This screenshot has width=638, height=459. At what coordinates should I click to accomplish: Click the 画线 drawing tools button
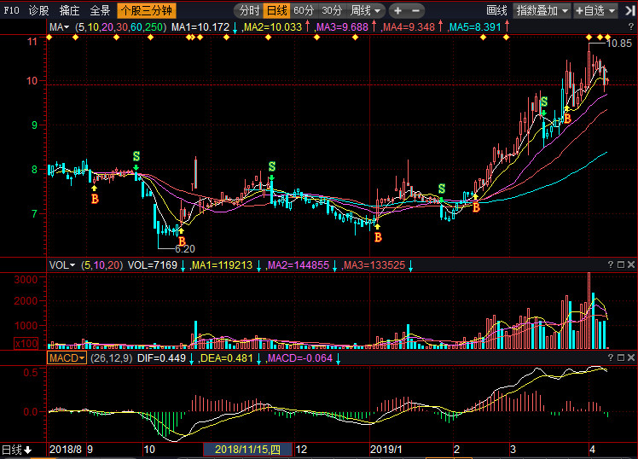click(496, 10)
